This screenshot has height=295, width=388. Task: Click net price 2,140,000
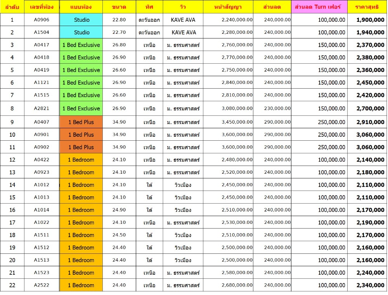(370, 160)
